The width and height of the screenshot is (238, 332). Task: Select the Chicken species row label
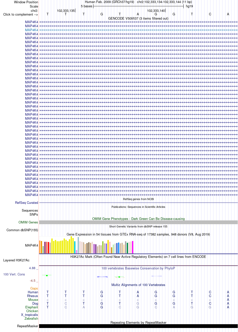pyautogui.click(x=32, y=311)
